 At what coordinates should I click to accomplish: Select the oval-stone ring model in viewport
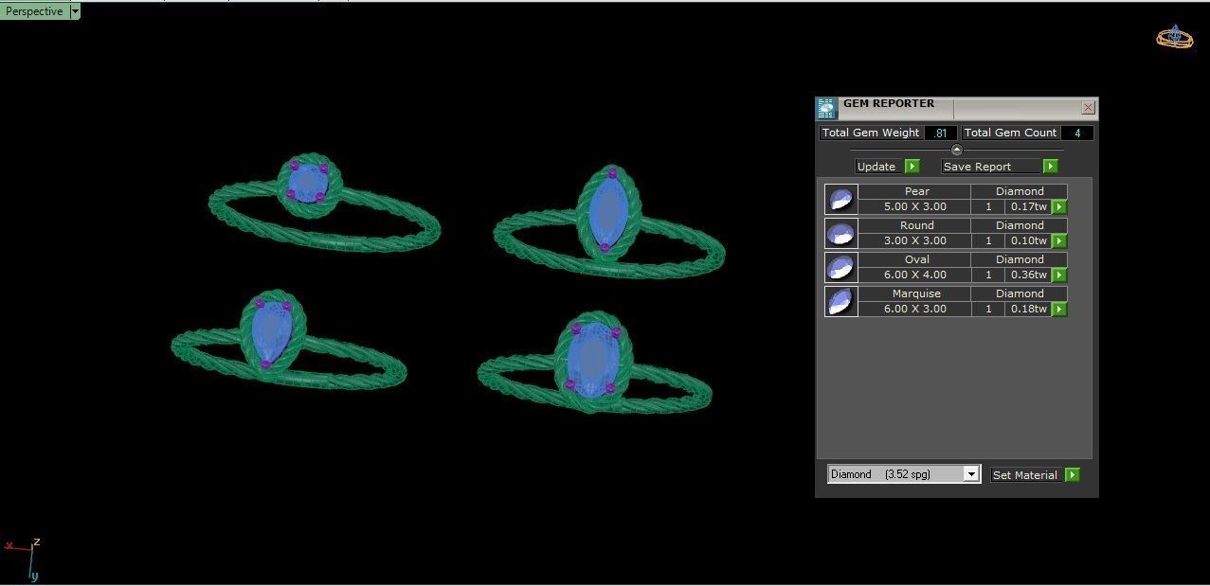[x=594, y=364]
